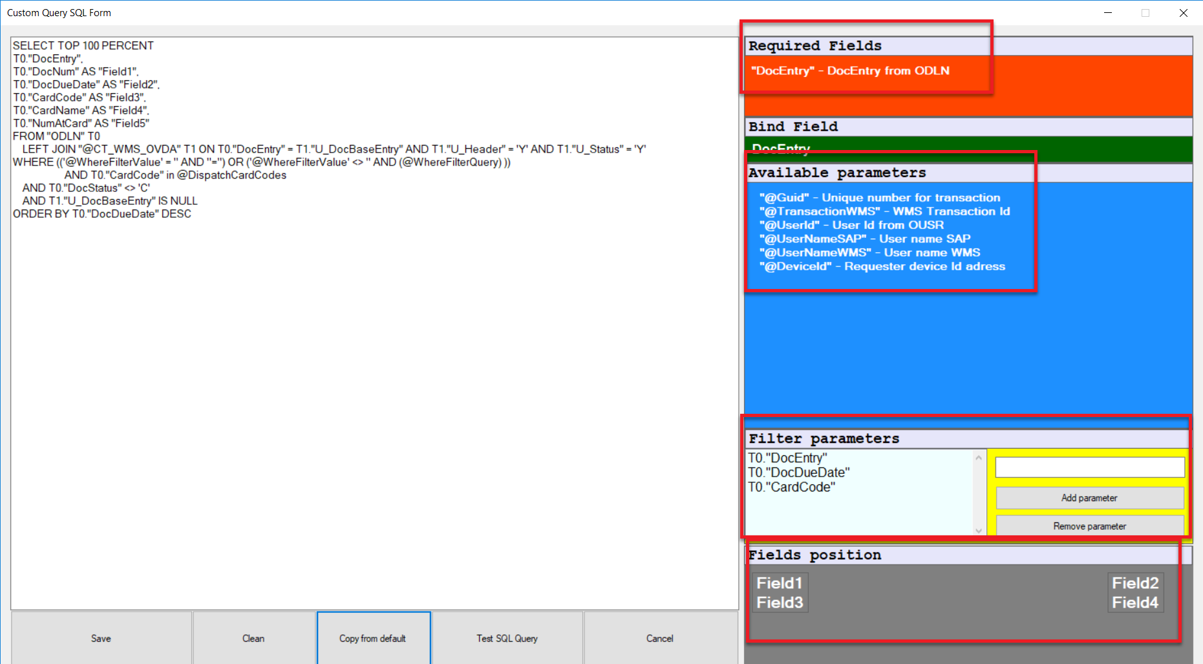Click the @Guid available parameter
The width and height of the screenshot is (1203, 664).
pyautogui.click(x=879, y=198)
